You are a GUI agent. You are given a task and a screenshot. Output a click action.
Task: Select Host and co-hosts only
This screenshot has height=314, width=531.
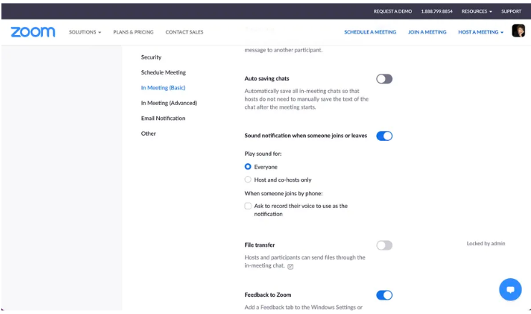[248, 180]
